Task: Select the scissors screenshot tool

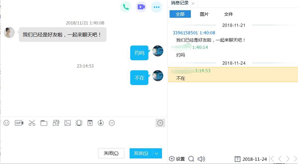Action: [x=32, y=123]
